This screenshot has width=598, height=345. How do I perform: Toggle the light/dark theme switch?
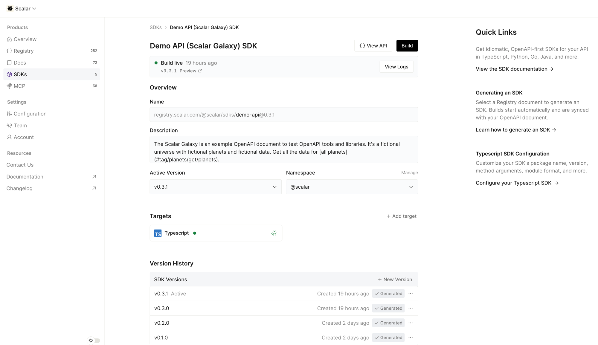[x=94, y=341]
